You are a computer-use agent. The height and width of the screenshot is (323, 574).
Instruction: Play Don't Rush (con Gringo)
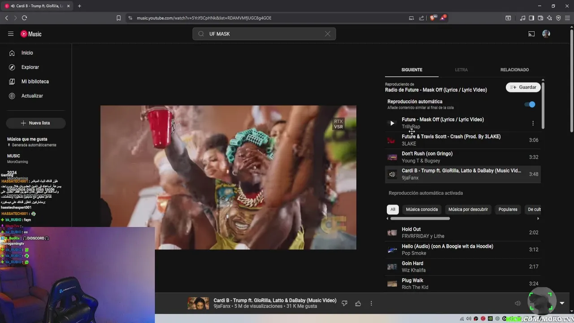point(463,157)
